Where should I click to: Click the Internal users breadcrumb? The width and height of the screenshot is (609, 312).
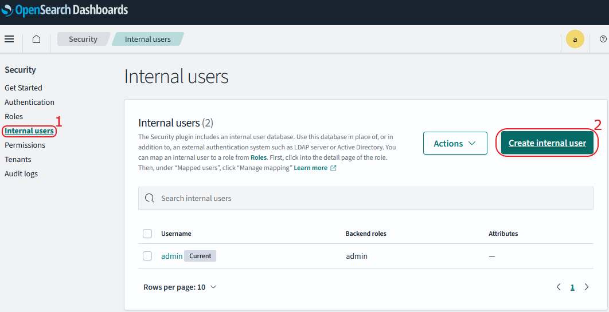(147, 39)
